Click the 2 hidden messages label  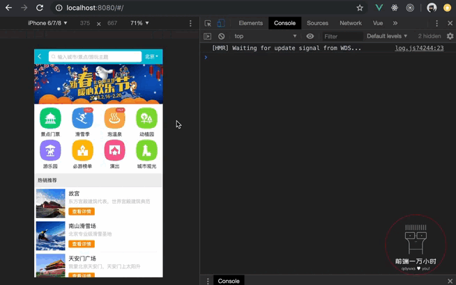pos(430,36)
